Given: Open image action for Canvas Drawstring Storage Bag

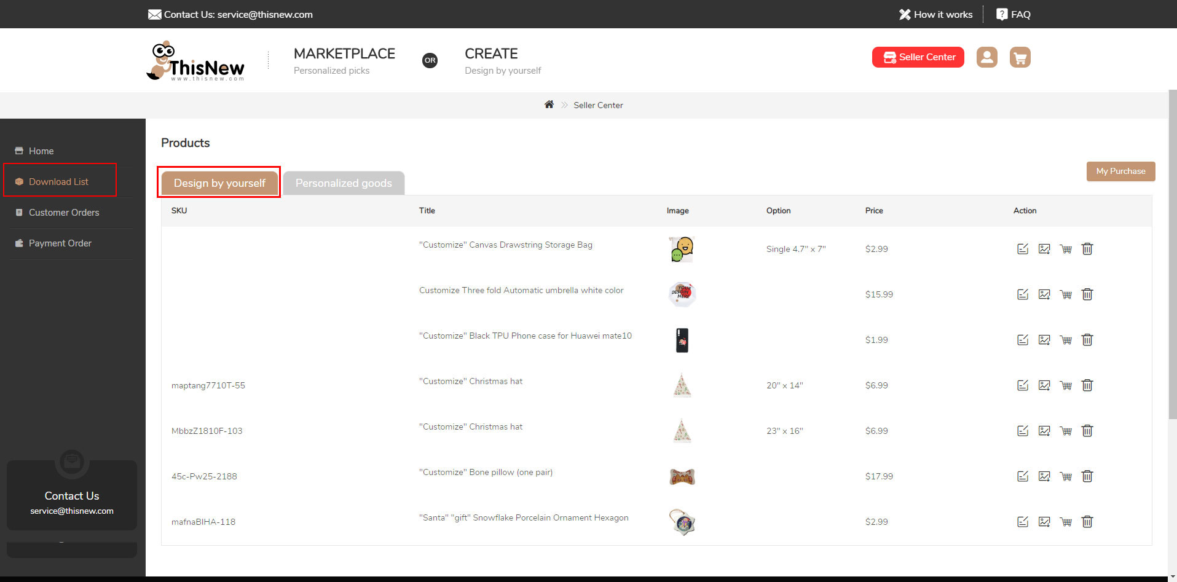Looking at the screenshot, I should click(1044, 249).
